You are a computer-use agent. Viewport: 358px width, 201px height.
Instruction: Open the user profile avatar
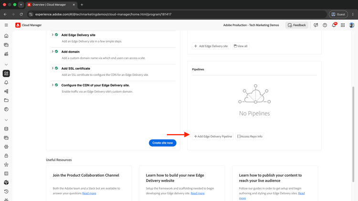352,25
